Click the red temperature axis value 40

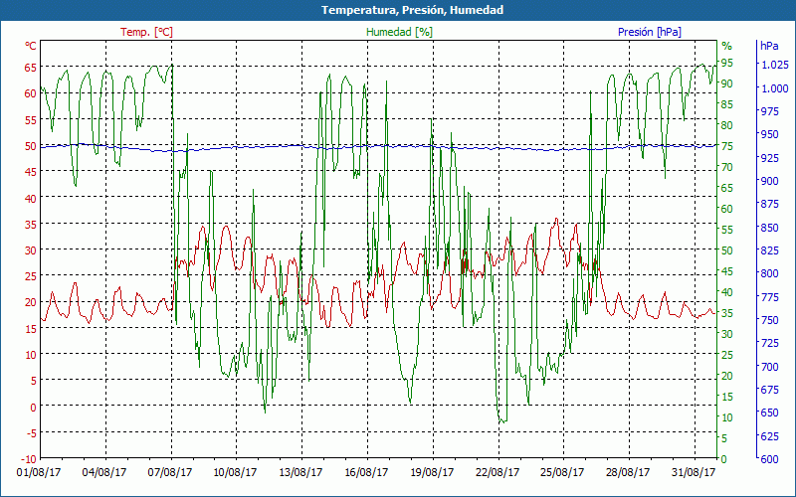[x=31, y=198]
